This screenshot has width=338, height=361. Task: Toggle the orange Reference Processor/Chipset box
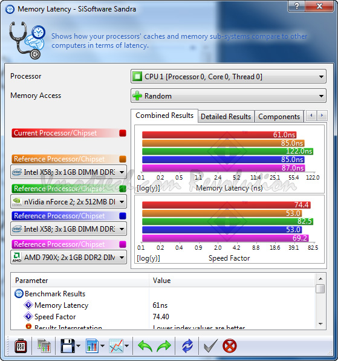click(123, 159)
